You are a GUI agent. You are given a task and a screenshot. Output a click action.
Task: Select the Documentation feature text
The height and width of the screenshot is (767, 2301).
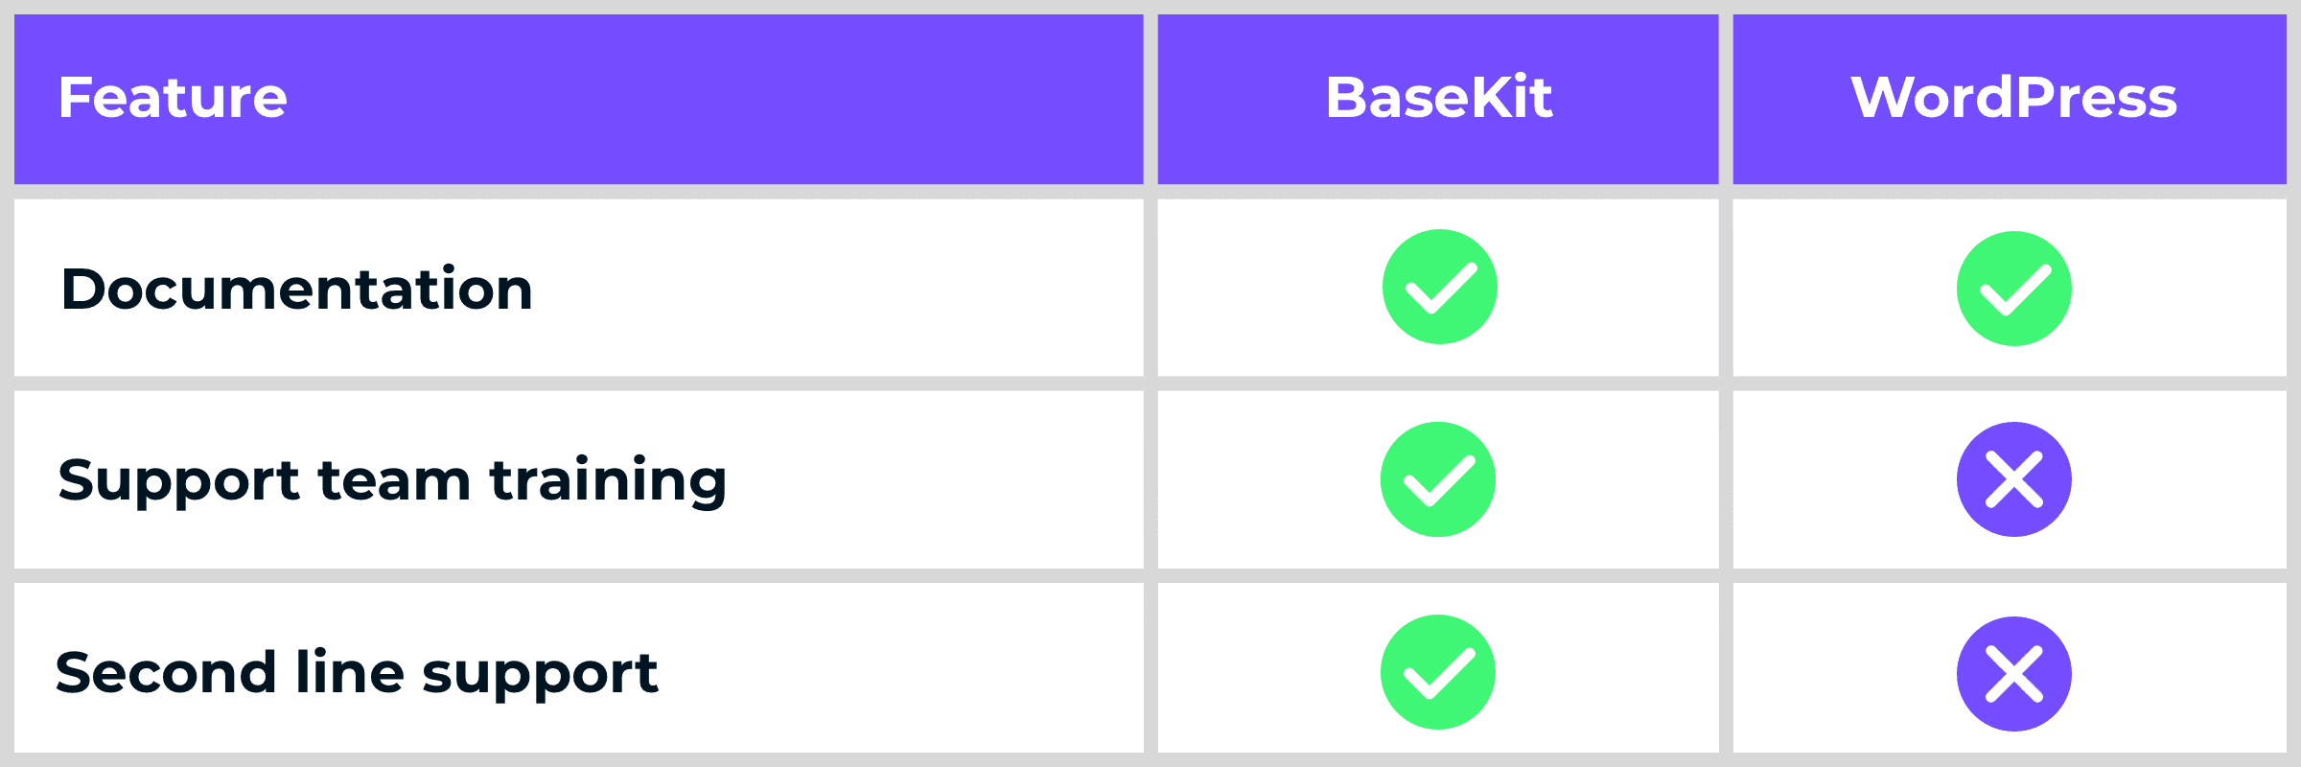(296, 289)
